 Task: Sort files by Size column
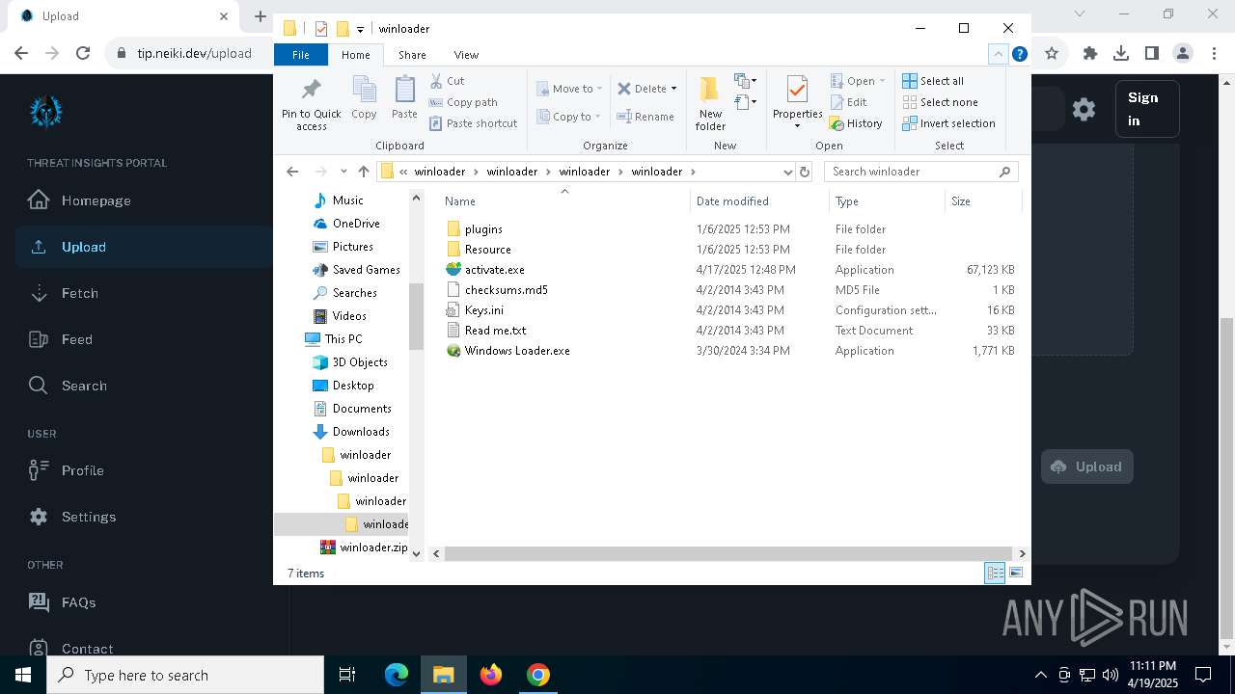982,201
